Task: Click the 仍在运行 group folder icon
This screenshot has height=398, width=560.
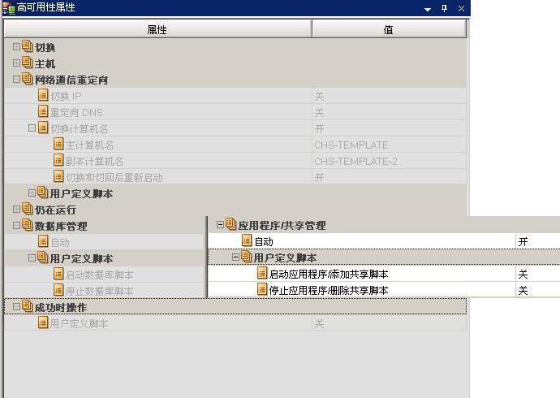Action: pos(27,209)
